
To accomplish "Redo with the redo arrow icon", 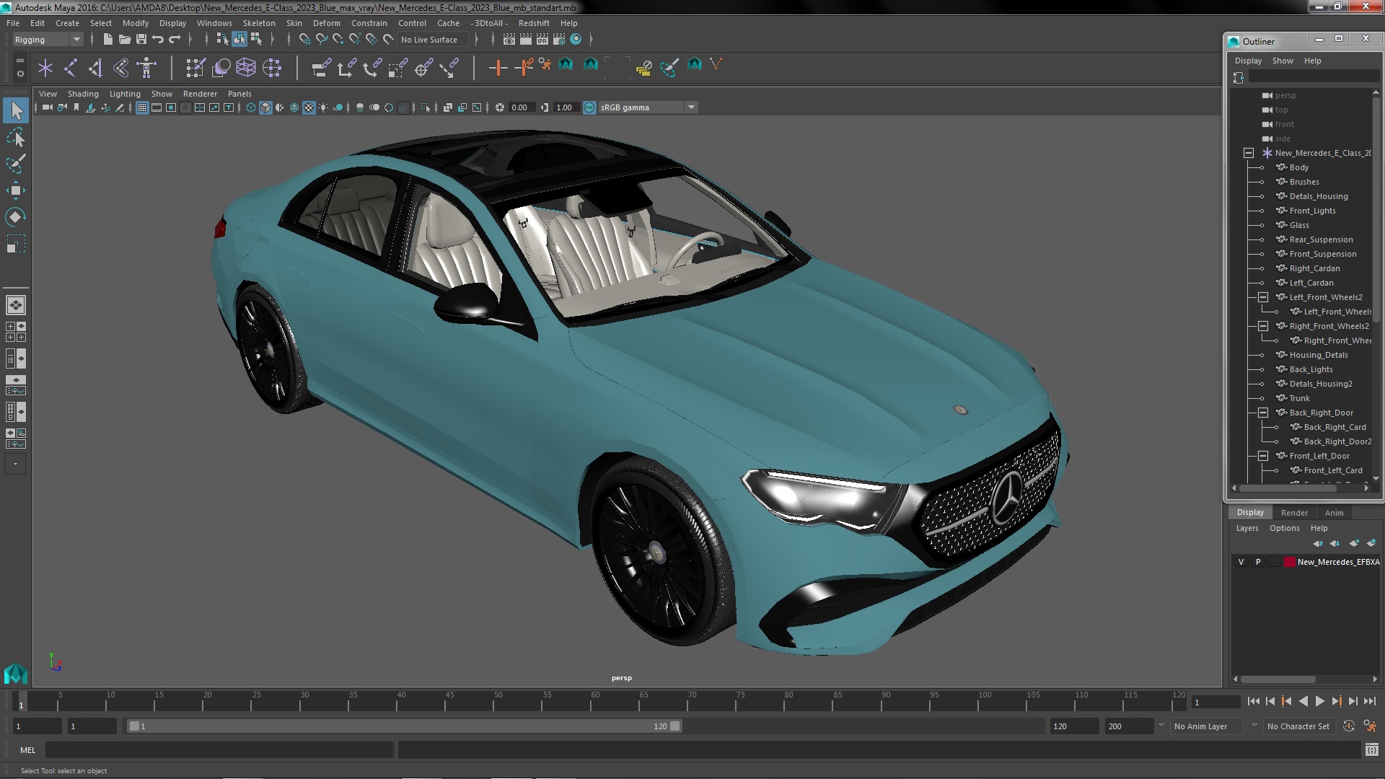I will point(175,40).
